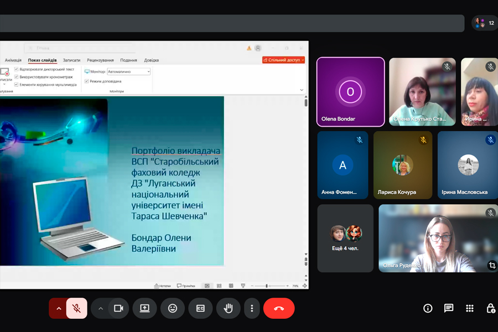Viewport: 498px width, 332px height.
Task: Uncheck 'Відтворювати дикторський текст' checkbox
Action: pos(17,69)
